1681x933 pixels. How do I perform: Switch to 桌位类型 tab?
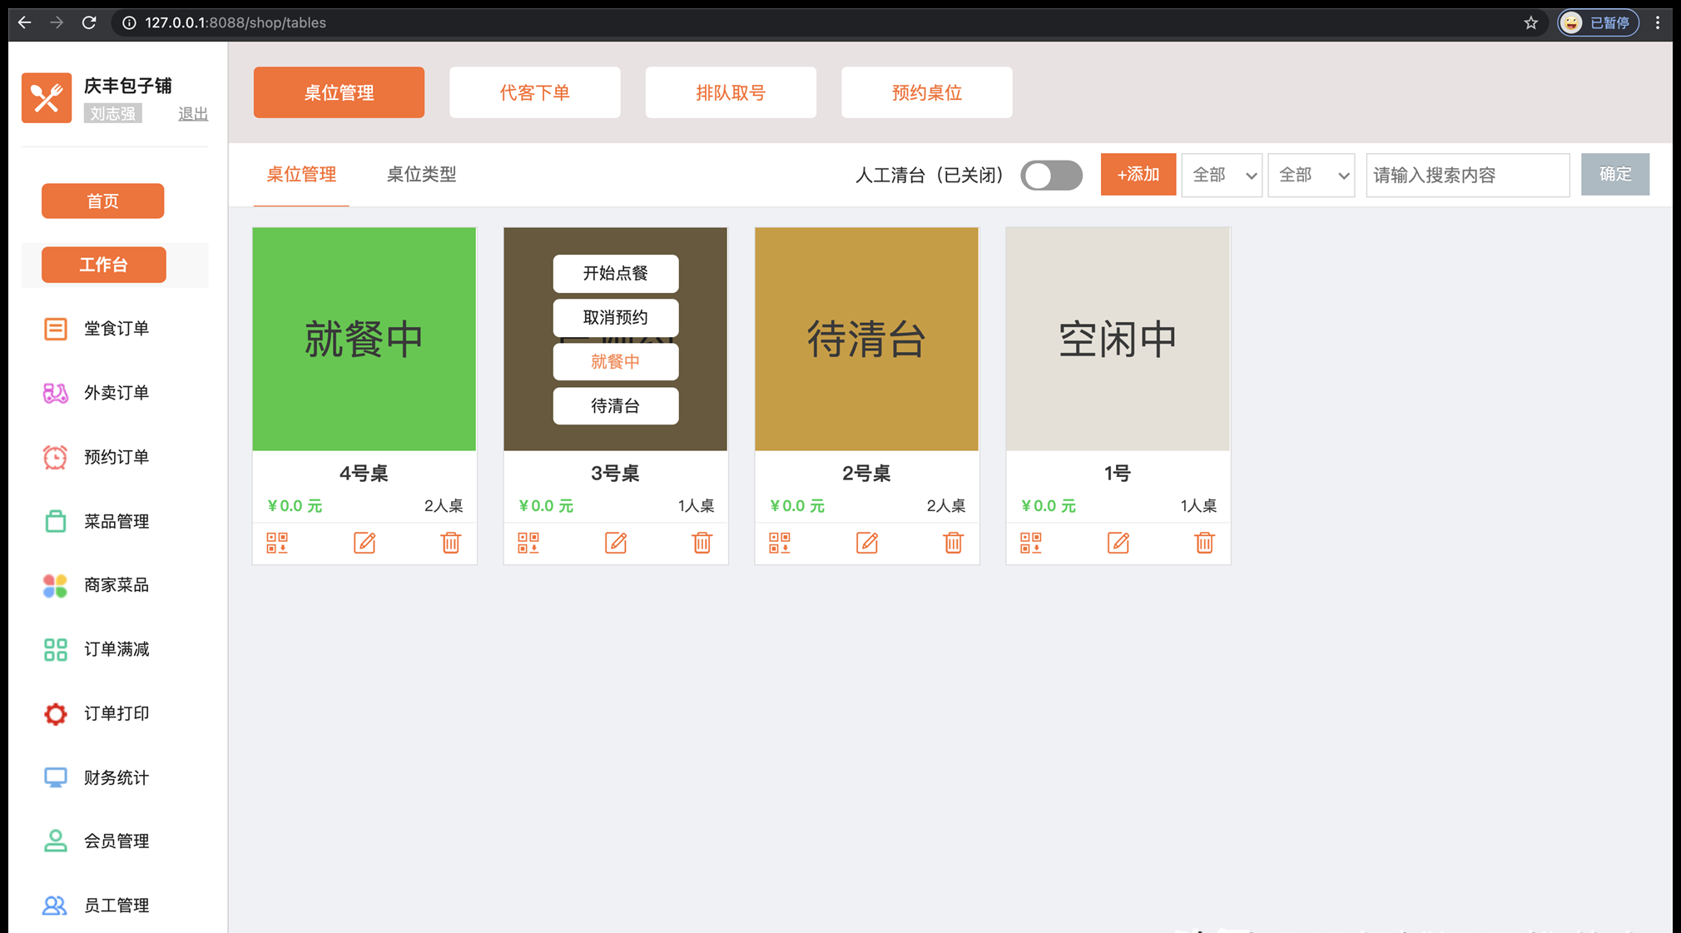[x=421, y=175]
